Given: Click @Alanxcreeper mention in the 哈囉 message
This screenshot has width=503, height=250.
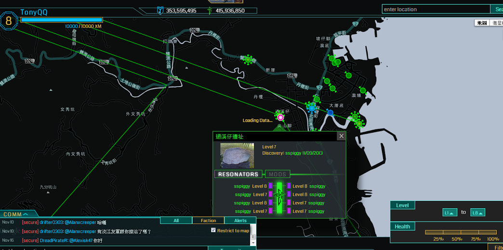Looking at the screenshot, I should (80, 222).
